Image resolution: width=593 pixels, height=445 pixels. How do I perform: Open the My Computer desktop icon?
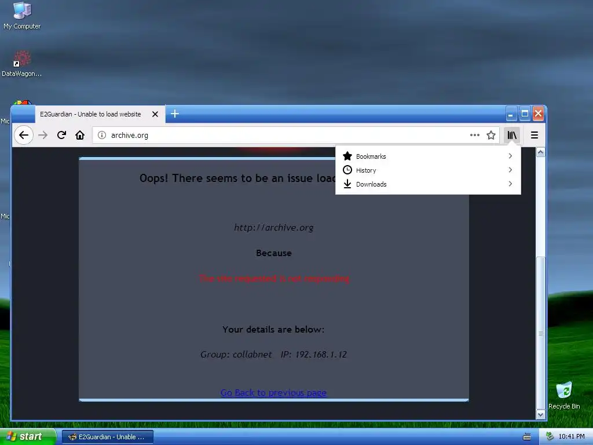coord(22,16)
